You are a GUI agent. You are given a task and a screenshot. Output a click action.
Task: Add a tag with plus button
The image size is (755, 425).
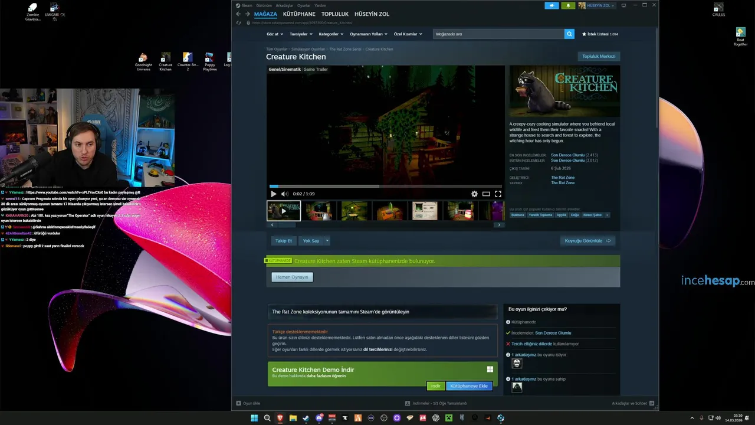tap(607, 215)
